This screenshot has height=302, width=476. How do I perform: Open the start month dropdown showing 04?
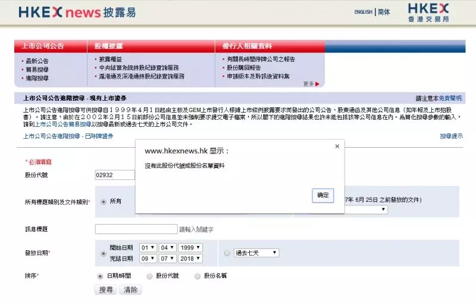coord(167,248)
